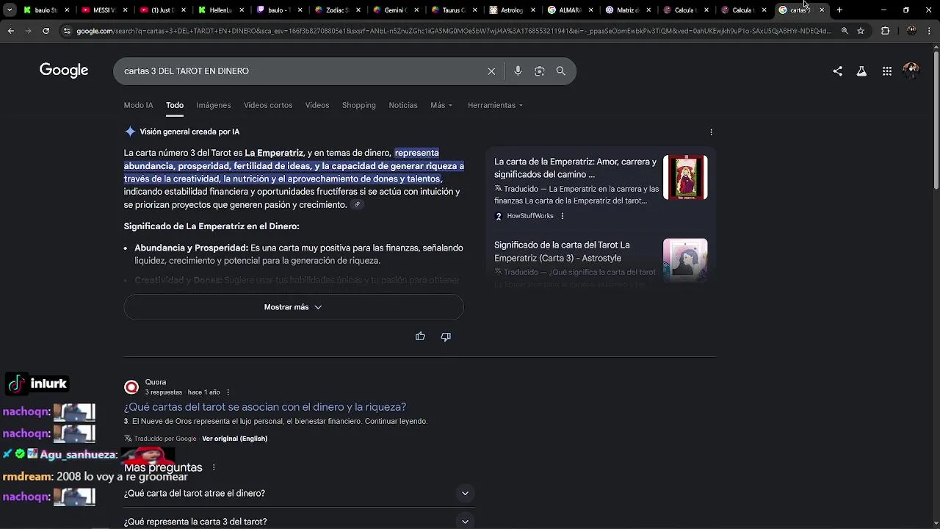Share the results with the share icon
This screenshot has height=529, width=940.
(x=838, y=71)
